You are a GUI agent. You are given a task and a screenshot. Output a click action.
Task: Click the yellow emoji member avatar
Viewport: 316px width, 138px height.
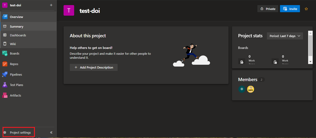point(250,89)
